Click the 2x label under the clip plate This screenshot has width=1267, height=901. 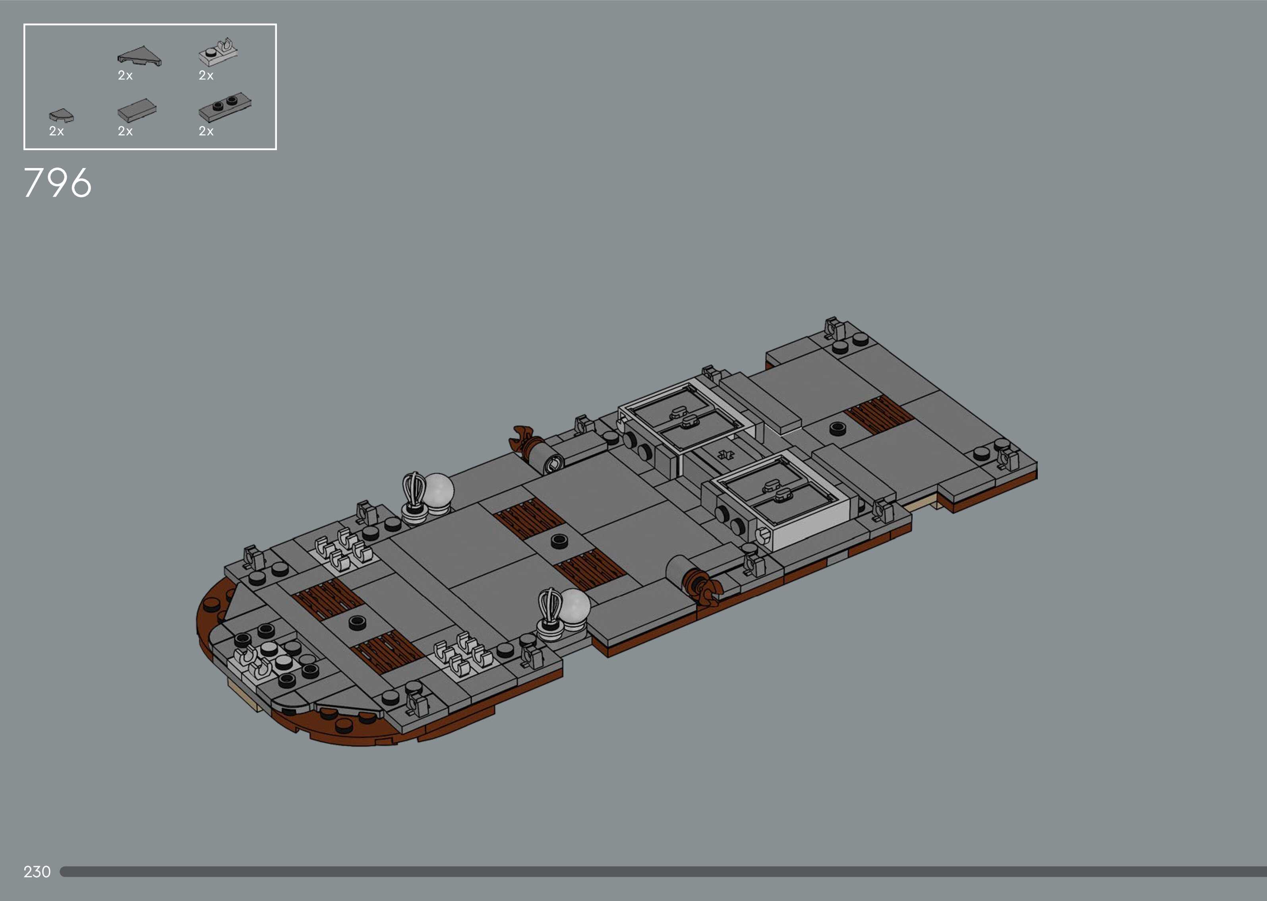pos(206,75)
